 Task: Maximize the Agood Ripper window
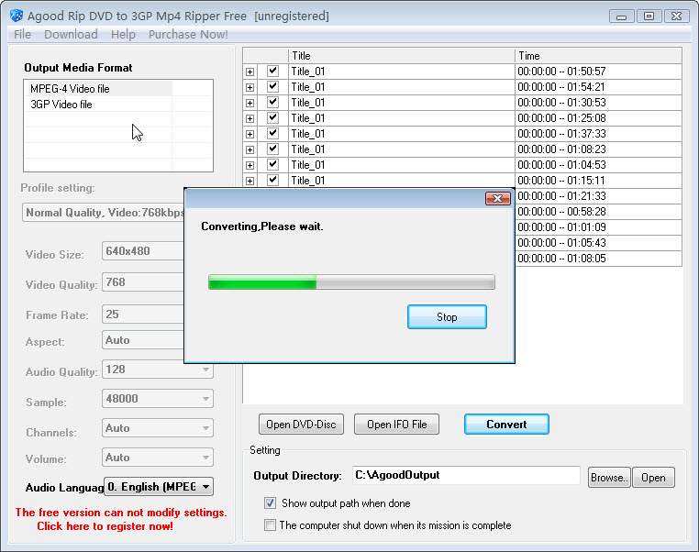point(649,17)
